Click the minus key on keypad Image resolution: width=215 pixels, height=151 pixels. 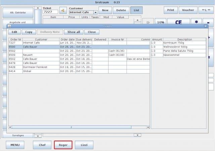208,22
